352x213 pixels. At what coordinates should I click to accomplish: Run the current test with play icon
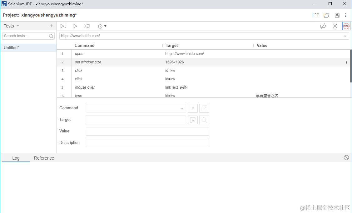tap(75, 26)
